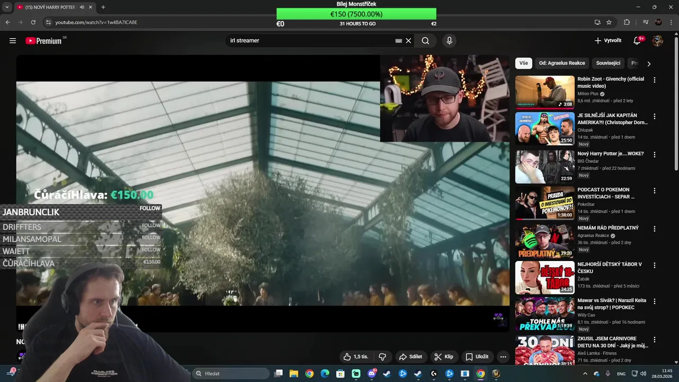Image resolution: width=679 pixels, height=382 pixels.
Task: Show hidden system tray icons
Action: (x=585, y=374)
